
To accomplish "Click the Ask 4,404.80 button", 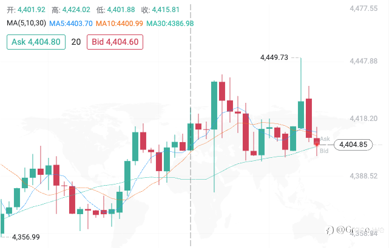I will pos(36,42).
